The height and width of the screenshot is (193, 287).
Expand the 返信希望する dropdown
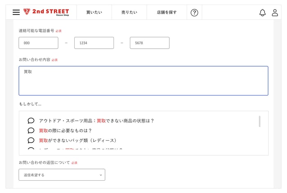[x=62, y=175]
